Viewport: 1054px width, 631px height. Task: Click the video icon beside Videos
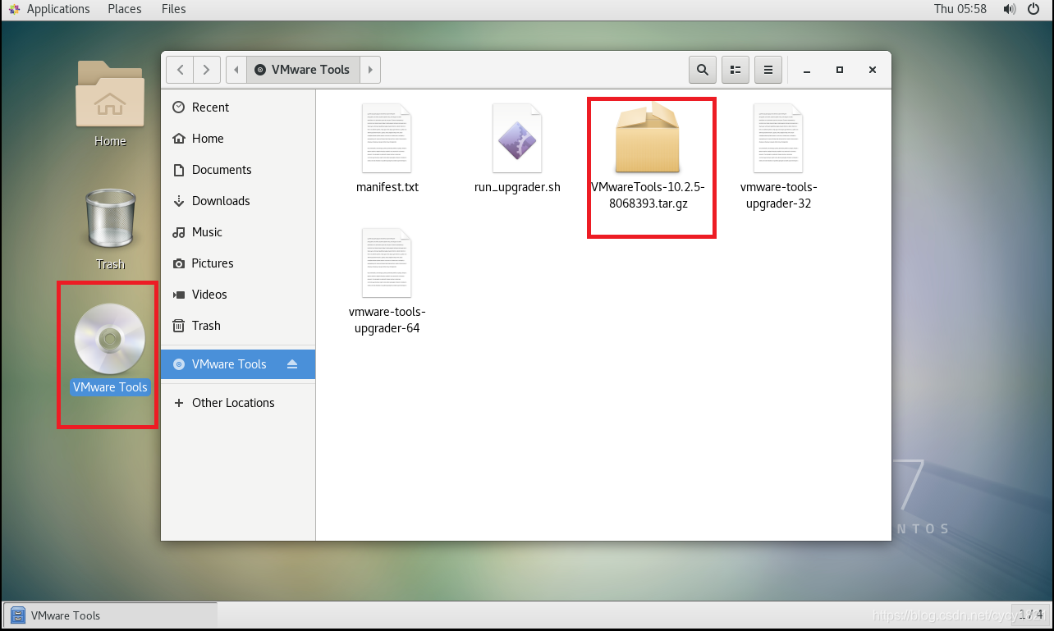pos(179,295)
